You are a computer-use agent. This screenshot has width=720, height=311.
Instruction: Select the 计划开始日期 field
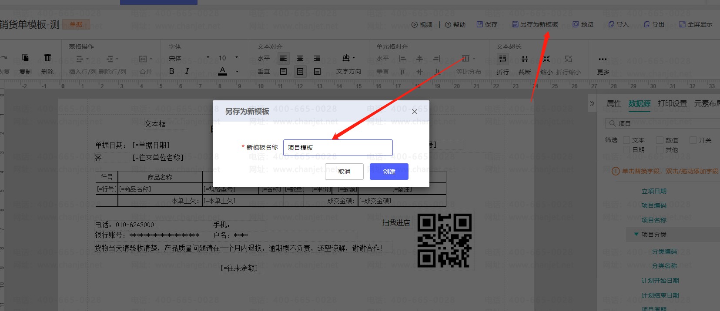660,281
